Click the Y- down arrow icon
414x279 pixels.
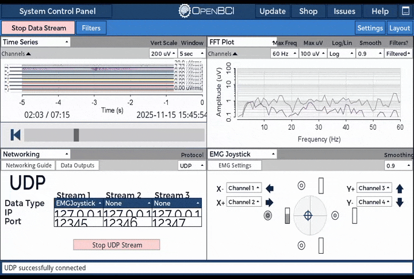[x=400, y=202]
